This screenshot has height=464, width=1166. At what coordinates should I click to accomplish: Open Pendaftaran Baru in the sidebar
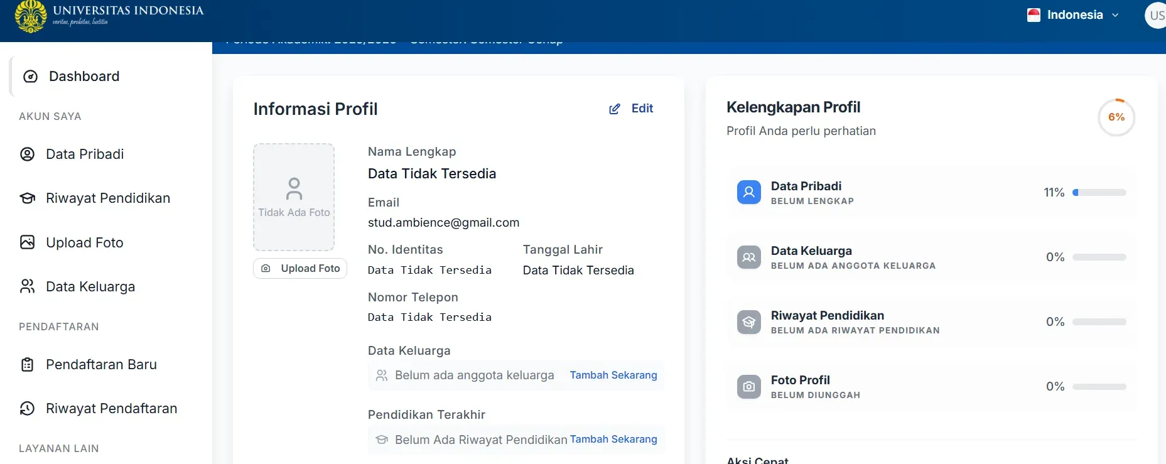(x=101, y=364)
